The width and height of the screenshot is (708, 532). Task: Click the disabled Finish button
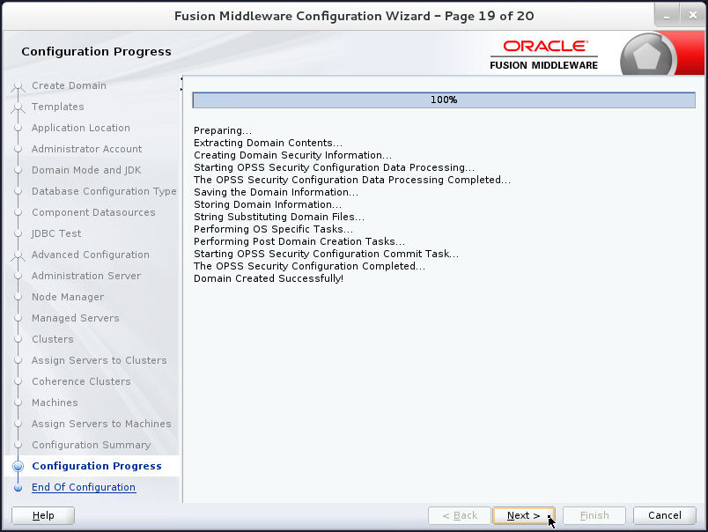(x=594, y=515)
